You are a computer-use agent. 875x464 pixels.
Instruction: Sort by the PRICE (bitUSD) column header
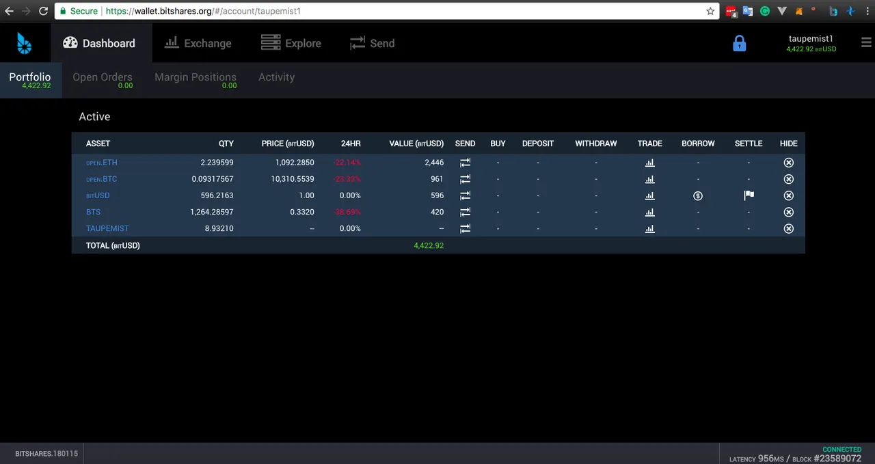[288, 144]
